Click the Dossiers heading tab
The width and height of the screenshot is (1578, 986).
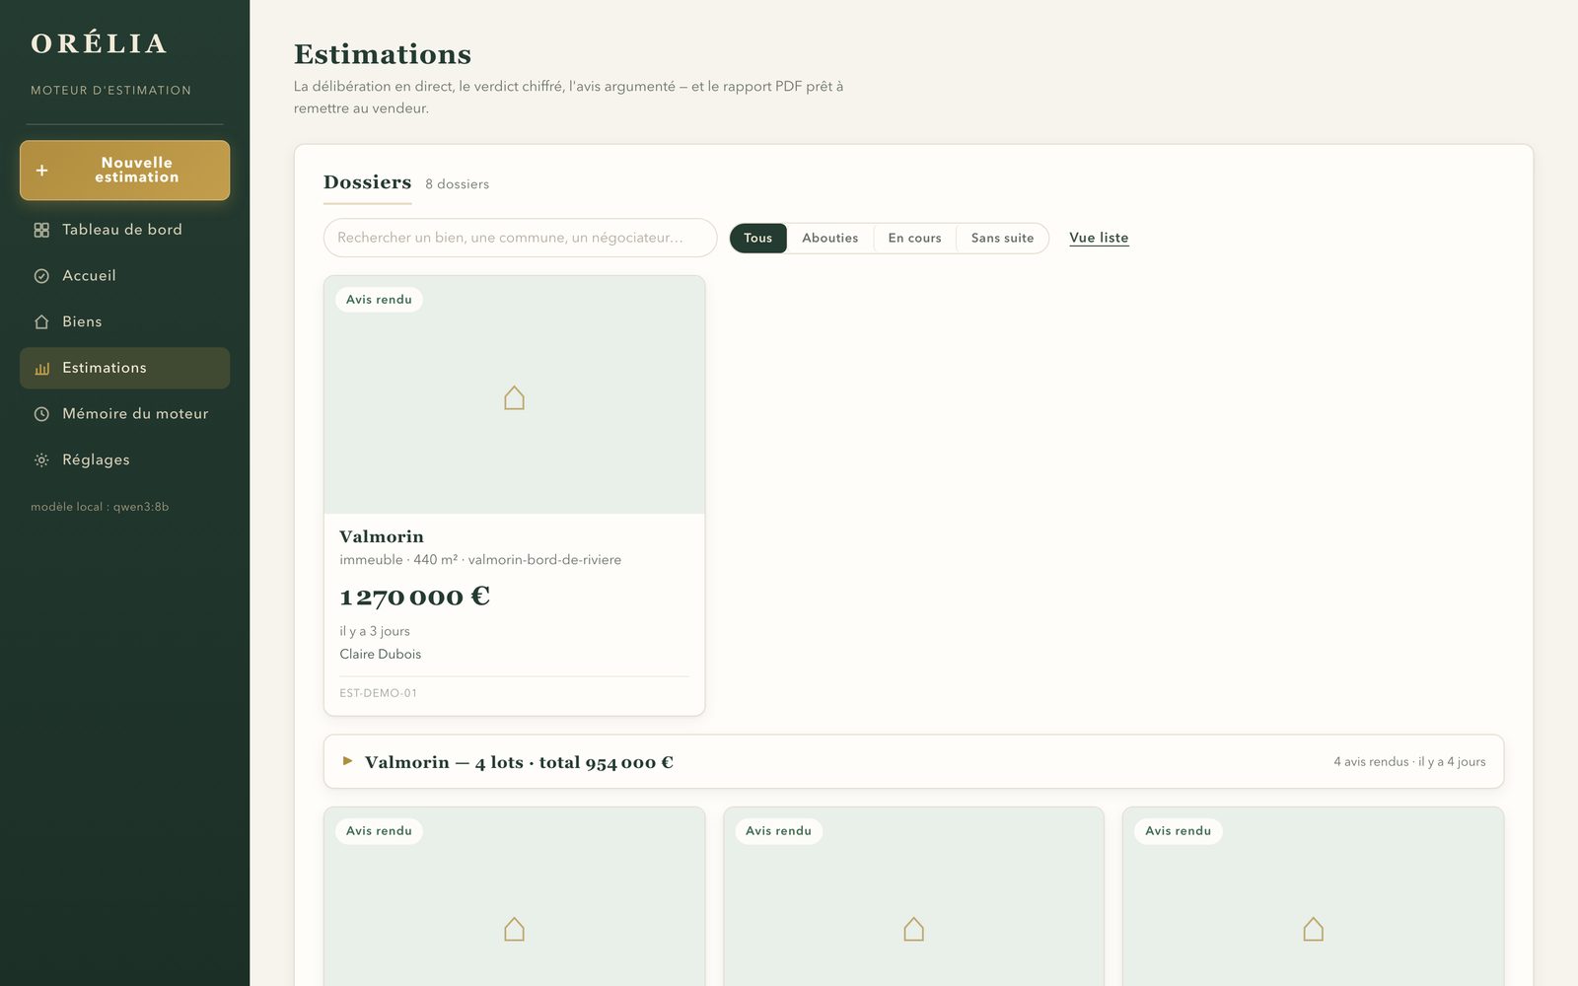tap(367, 182)
